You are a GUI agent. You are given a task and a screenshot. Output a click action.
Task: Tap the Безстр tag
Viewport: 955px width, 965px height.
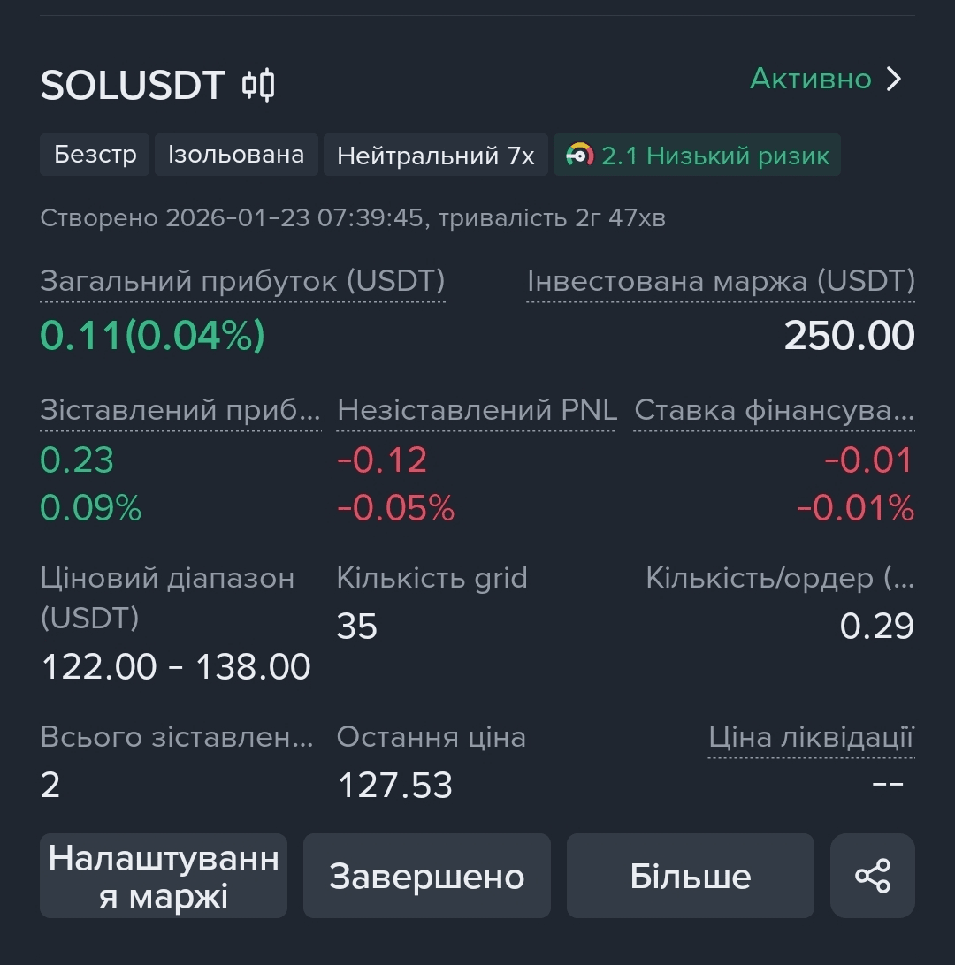tap(95, 155)
